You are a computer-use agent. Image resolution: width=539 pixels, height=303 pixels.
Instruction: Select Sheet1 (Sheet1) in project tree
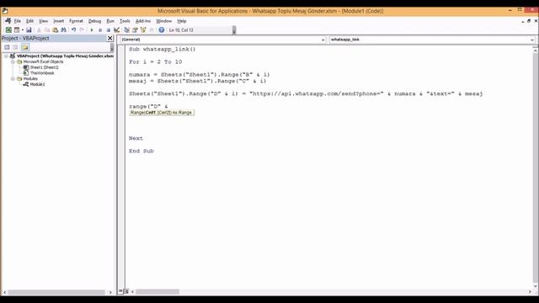pos(45,67)
